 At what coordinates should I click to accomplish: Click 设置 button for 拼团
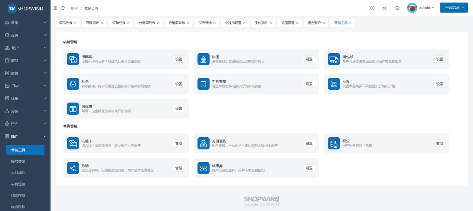pos(309,59)
